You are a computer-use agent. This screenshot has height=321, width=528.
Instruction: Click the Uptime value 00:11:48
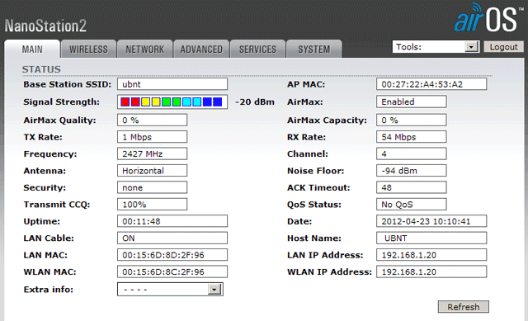pyautogui.click(x=172, y=221)
